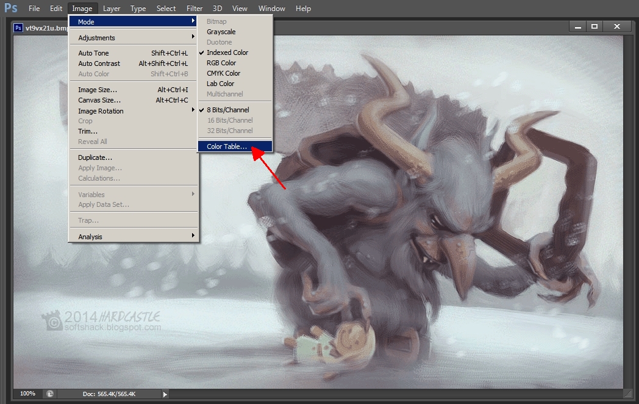Open the 3D menu

coord(217,8)
